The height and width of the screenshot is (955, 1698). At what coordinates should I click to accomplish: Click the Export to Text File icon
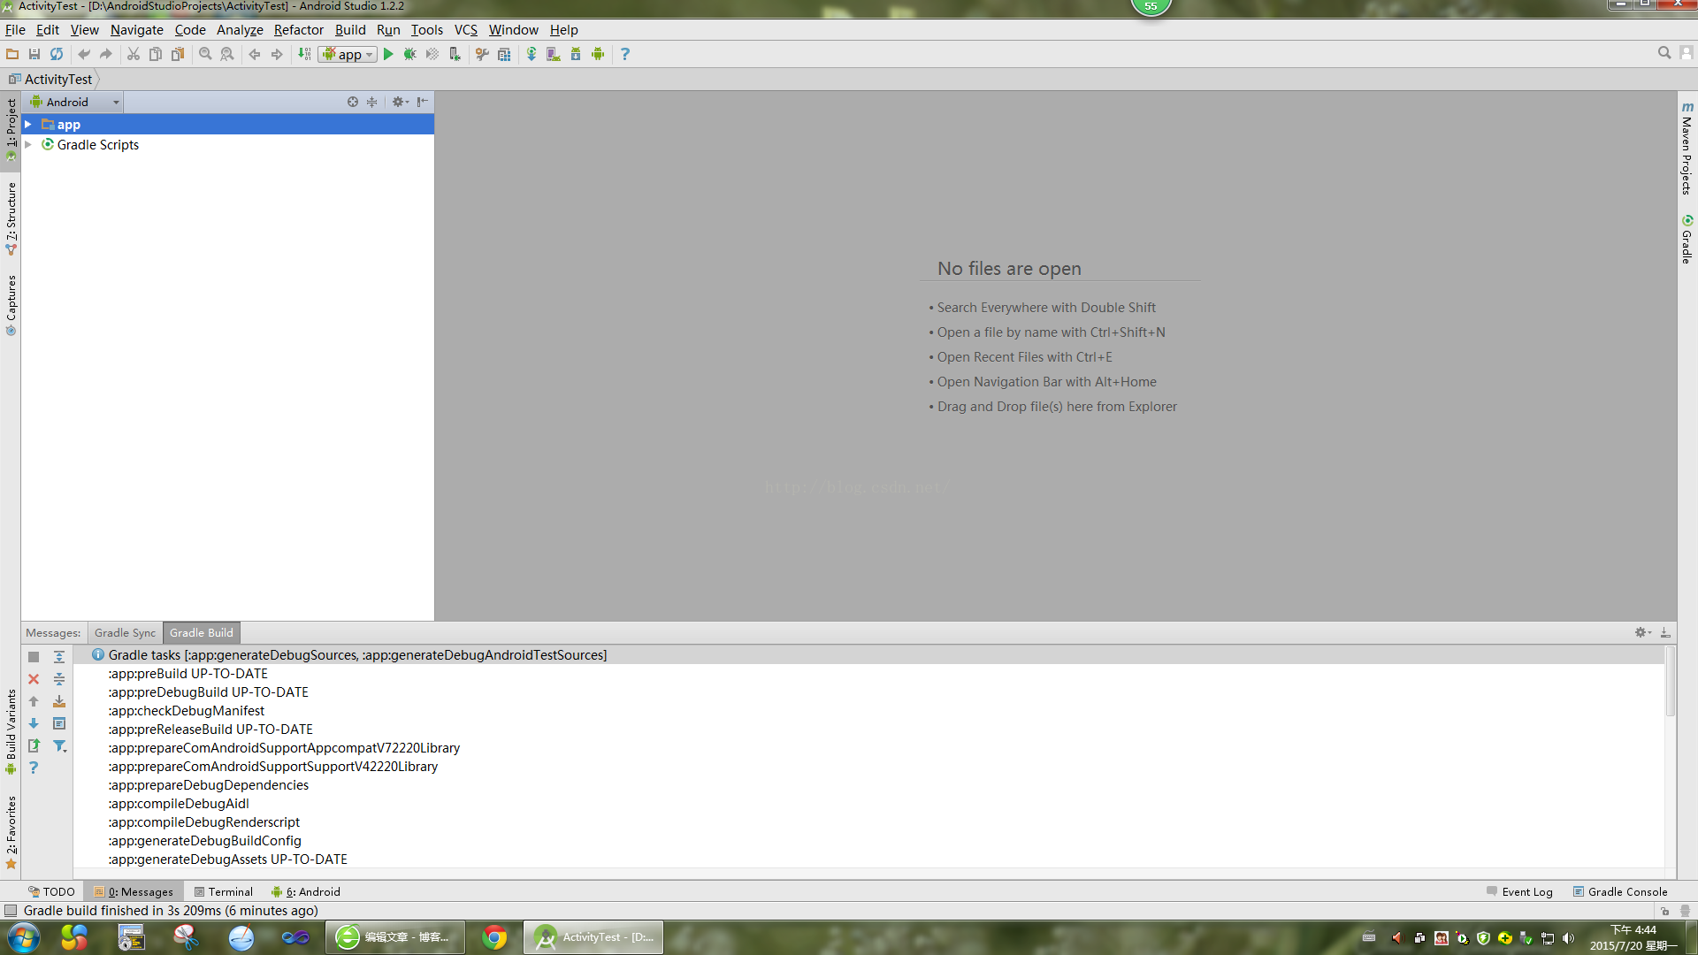pos(34,745)
